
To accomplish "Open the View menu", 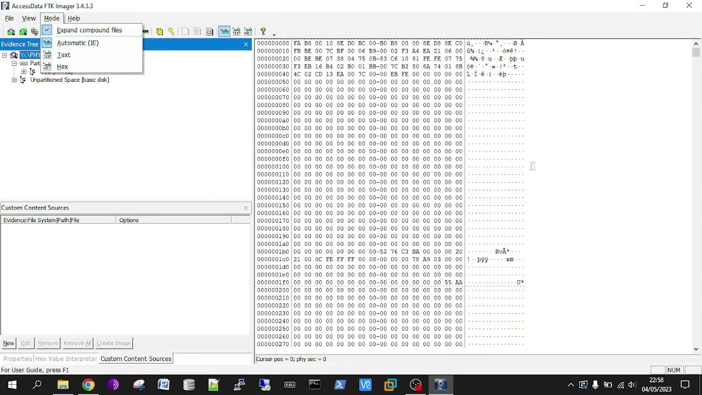I will (29, 18).
